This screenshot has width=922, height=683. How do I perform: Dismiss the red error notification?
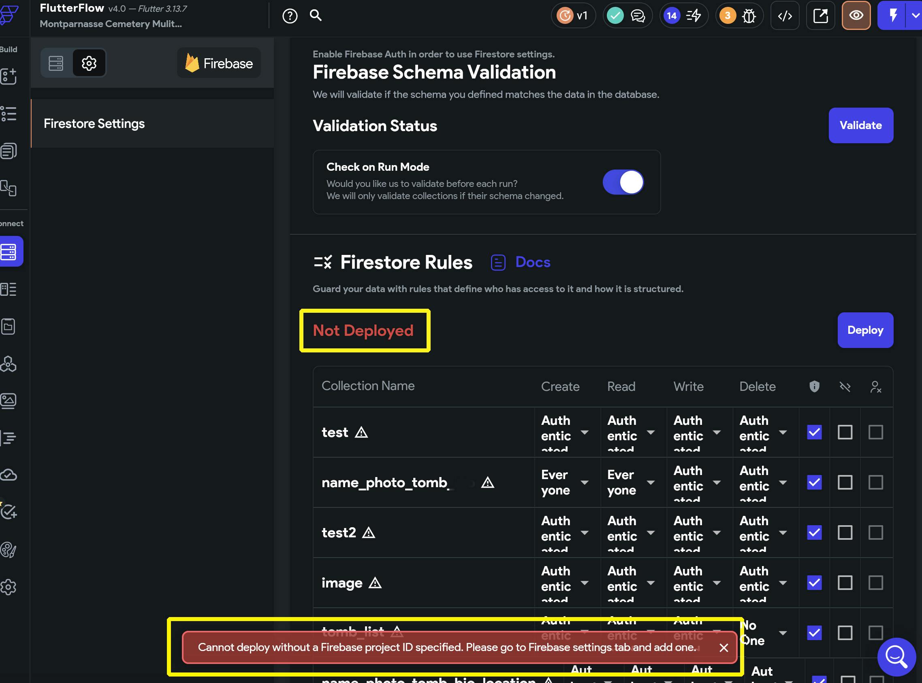click(x=724, y=647)
